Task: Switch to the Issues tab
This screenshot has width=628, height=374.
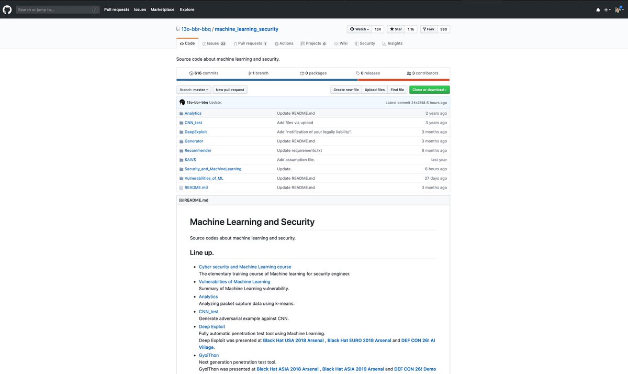Action: pyautogui.click(x=214, y=43)
